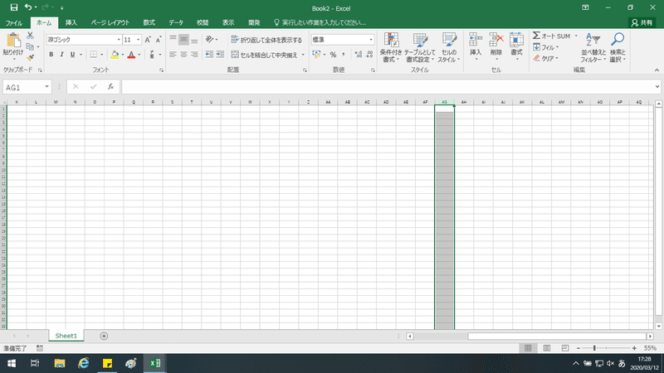Viewport: 664px width, 373px height.
Task: Open Find & Select (検索と選択)
Action: point(618,47)
